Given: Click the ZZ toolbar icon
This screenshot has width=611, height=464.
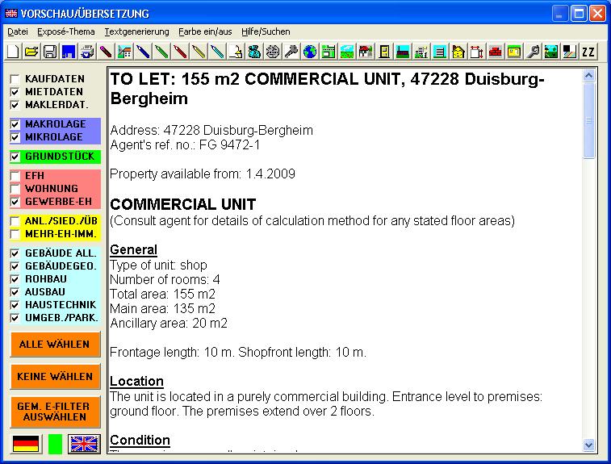Looking at the screenshot, I should tap(588, 52).
